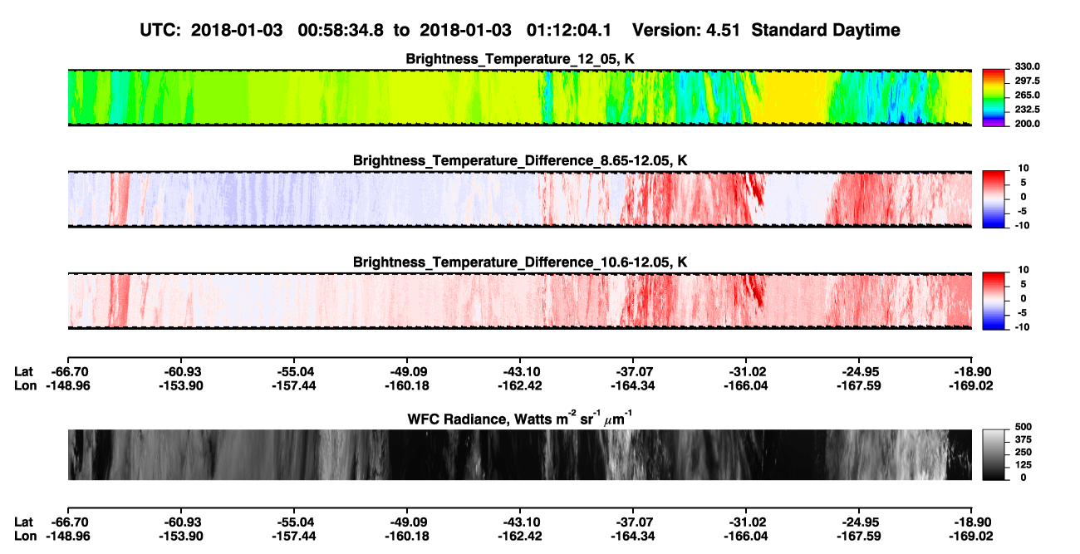Click latitude -66.70 under the WFC Radiance strip
The height and width of the screenshot is (554, 1080).
coord(68,522)
